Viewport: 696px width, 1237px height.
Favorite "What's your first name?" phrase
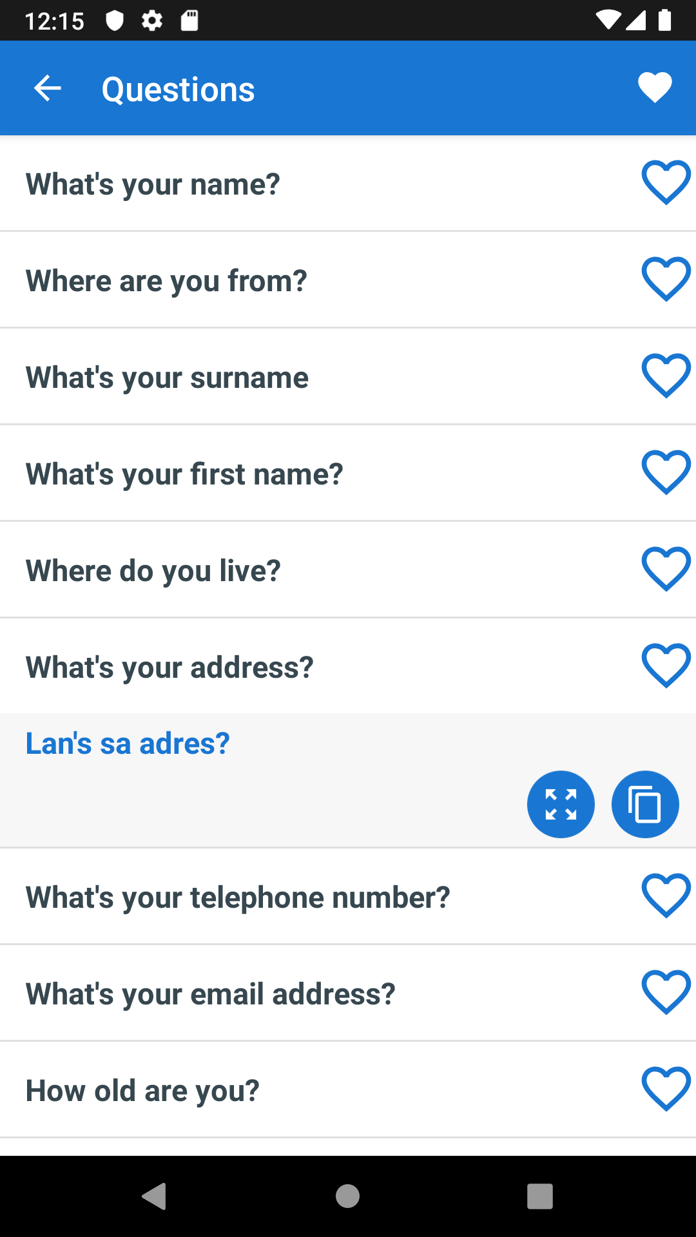tap(666, 473)
